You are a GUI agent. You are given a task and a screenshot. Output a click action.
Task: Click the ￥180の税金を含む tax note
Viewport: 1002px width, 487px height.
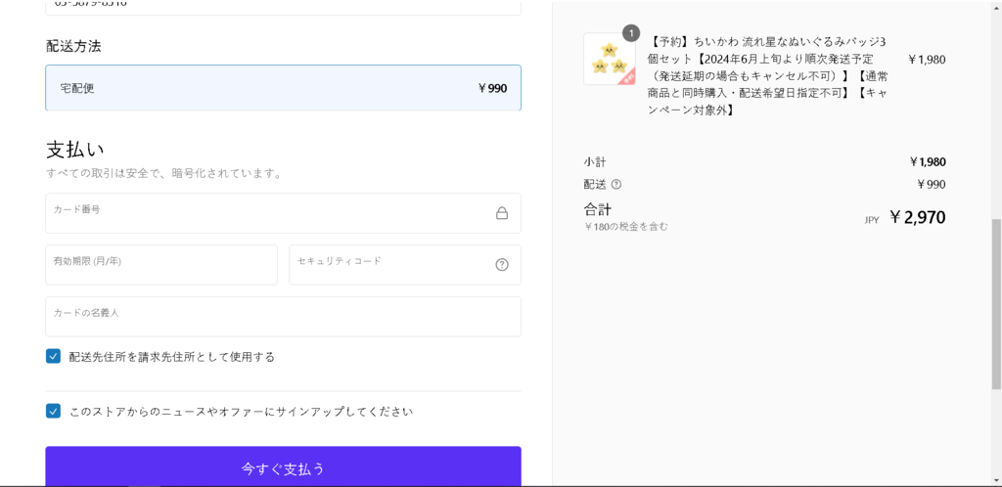point(625,227)
